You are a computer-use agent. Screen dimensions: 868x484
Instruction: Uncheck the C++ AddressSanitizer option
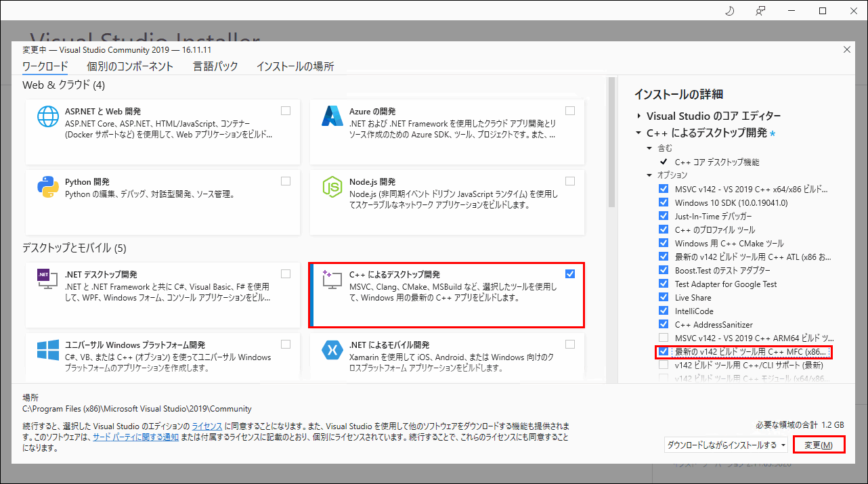point(664,324)
